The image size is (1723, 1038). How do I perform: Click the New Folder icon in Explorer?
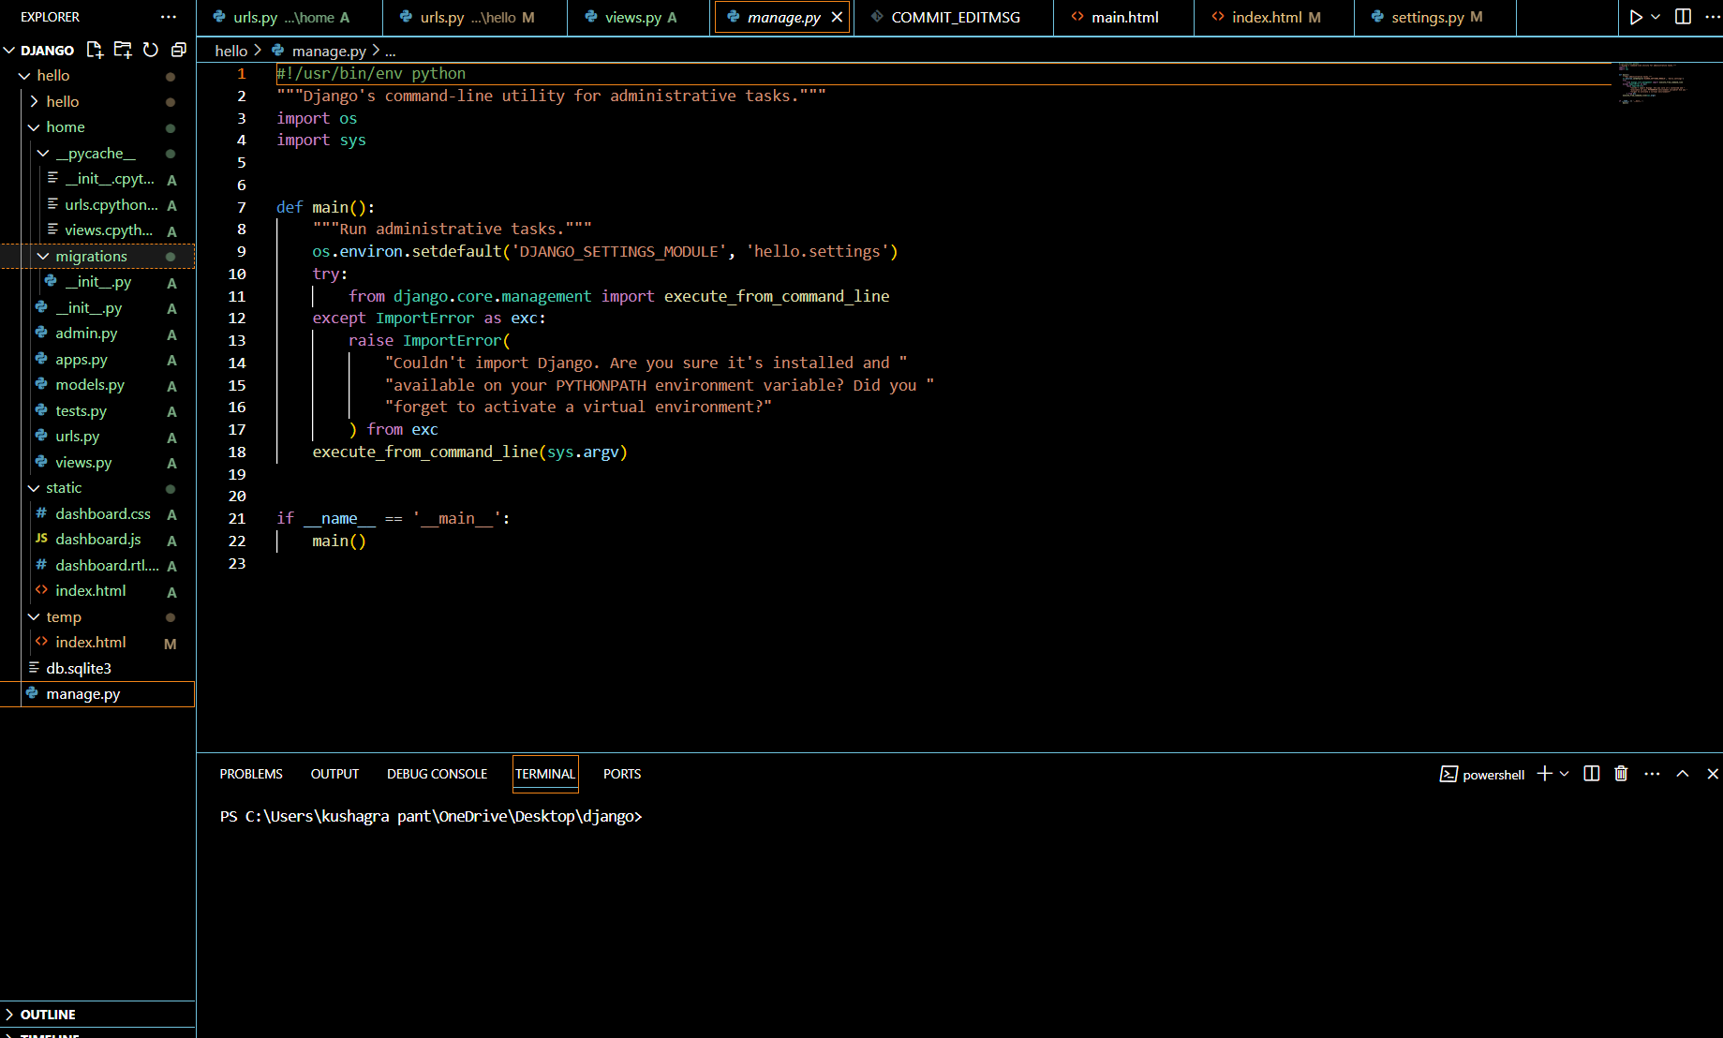(123, 50)
